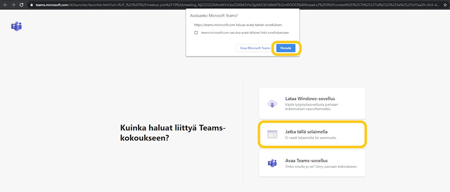This screenshot has width=450, height=192.
Task: Tick the always-allow teams.microsoft.com links checkbox
Action: click(x=196, y=33)
